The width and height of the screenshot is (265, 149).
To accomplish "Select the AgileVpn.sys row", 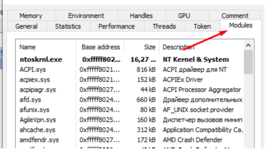I will coord(37,120).
